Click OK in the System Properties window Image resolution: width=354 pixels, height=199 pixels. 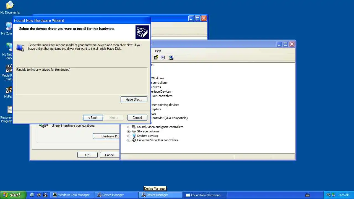point(87,155)
